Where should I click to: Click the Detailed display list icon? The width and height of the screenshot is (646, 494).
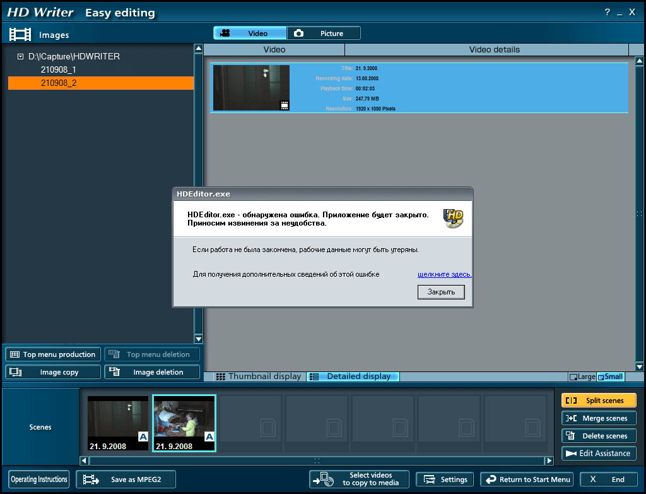tap(314, 377)
